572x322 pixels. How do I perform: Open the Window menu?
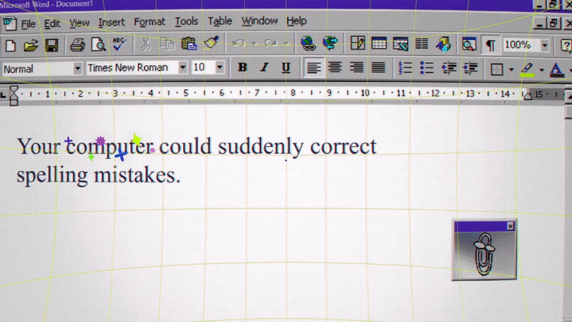pyautogui.click(x=260, y=21)
